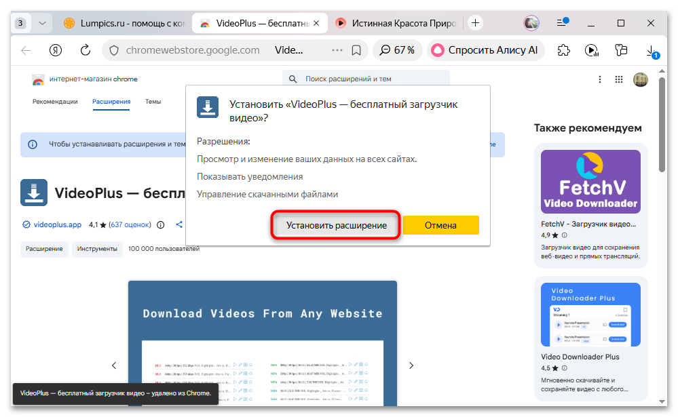Bookmark the page with bookmark icon

pyautogui.click(x=356, y=51)
